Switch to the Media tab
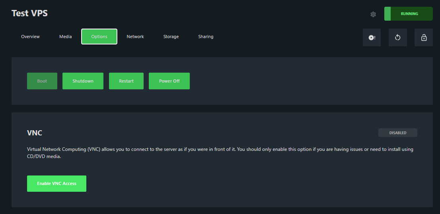 (x=66, y=37)
